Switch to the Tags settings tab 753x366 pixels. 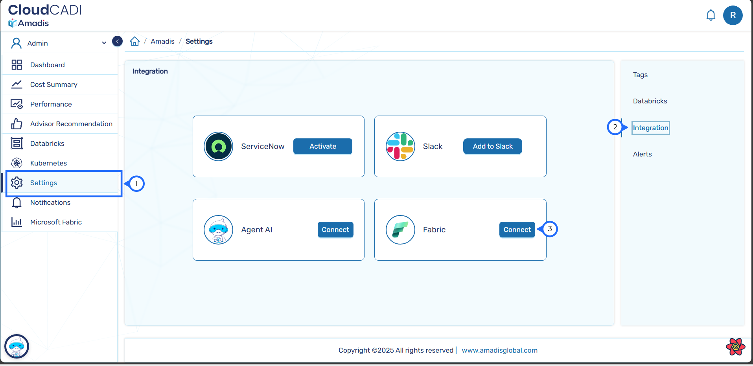click(640, 75)
